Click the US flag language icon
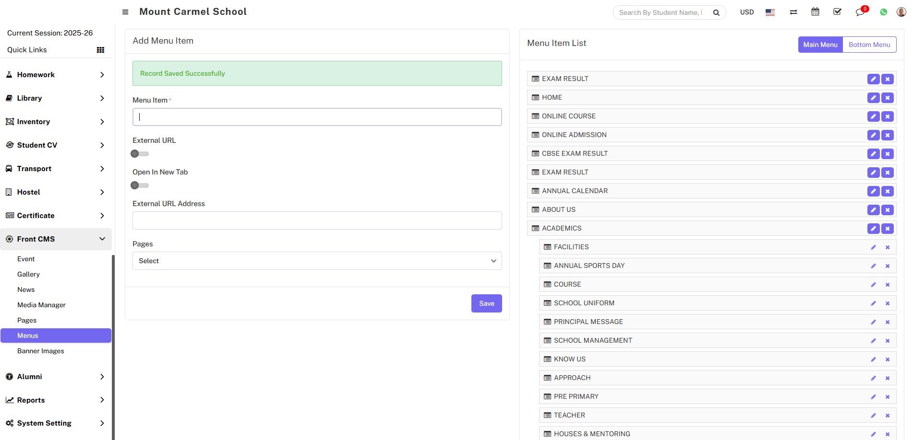 (x=770, y=12)
